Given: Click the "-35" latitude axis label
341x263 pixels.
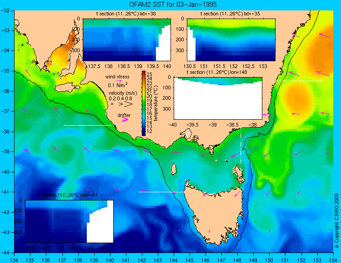Looking at the screenshot, I should [5, 71].
